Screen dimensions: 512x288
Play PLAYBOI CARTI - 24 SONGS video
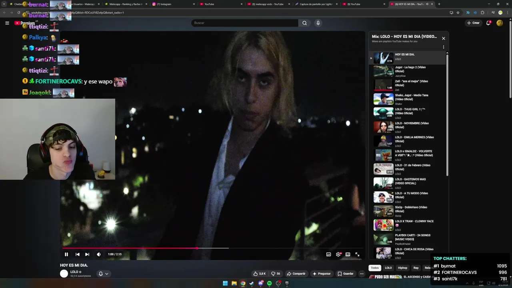point(407,239)
